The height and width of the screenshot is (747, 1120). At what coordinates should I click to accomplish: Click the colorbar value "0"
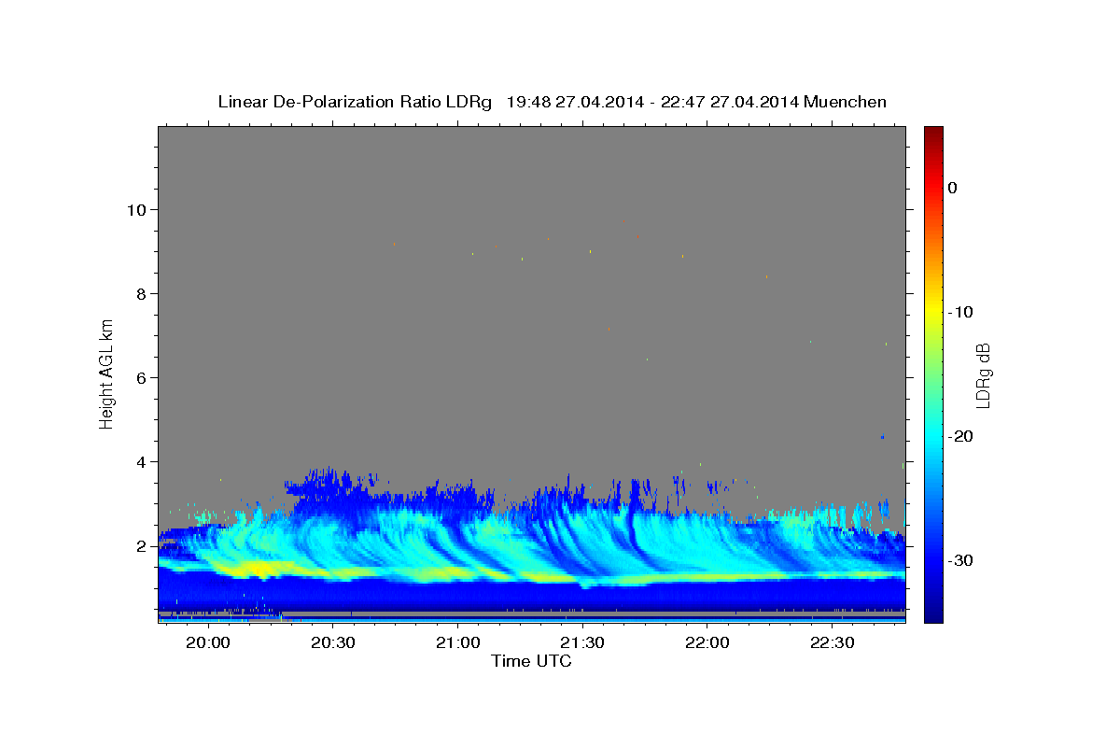[953, 188]
